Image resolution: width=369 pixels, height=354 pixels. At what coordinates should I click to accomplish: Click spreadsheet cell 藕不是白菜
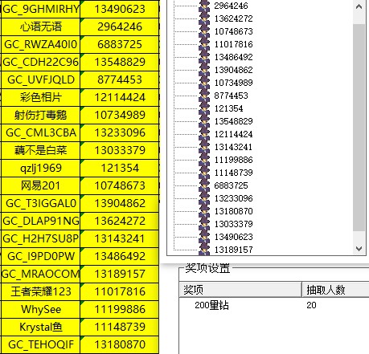coord(40,150)
